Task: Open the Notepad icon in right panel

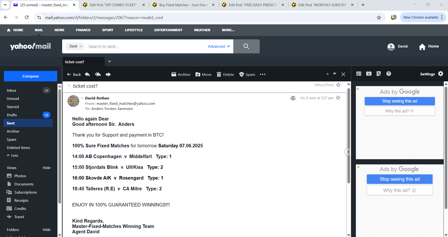Action: [x=379, y=74]
